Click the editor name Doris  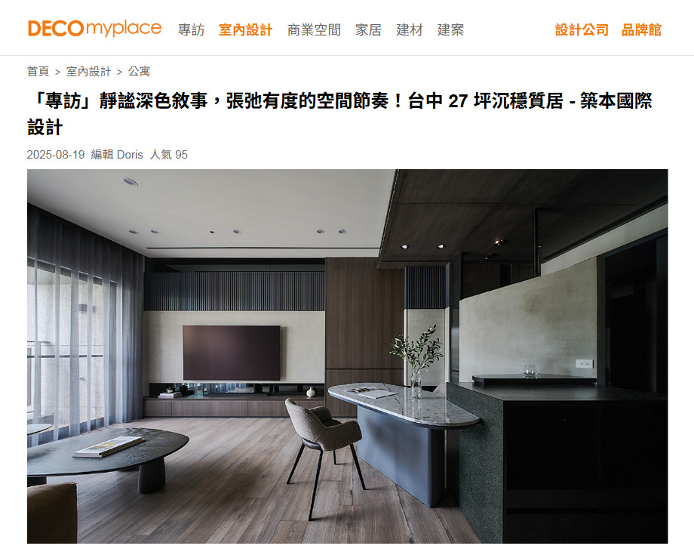point(130,155)
